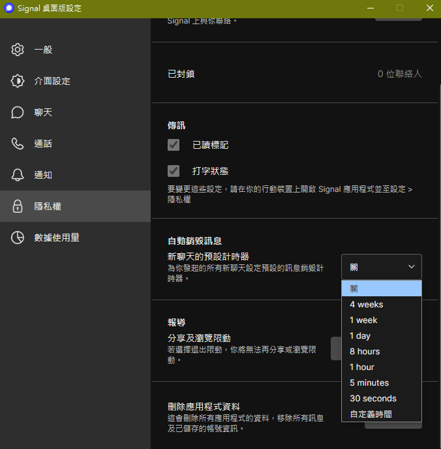This screenshot has width=441, height=449.
Task: Choose 關 option in timer list
Action: tap(382, 288)
